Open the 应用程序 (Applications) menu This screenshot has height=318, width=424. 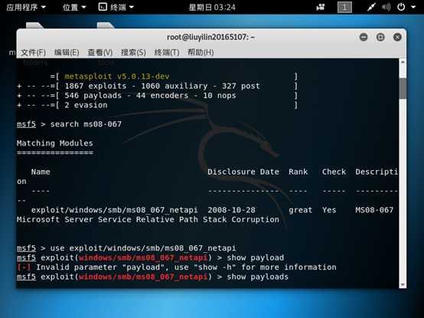click(26, 7)
